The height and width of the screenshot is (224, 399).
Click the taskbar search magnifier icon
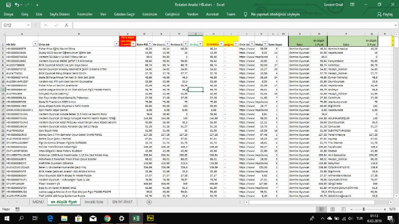[21, 218]
